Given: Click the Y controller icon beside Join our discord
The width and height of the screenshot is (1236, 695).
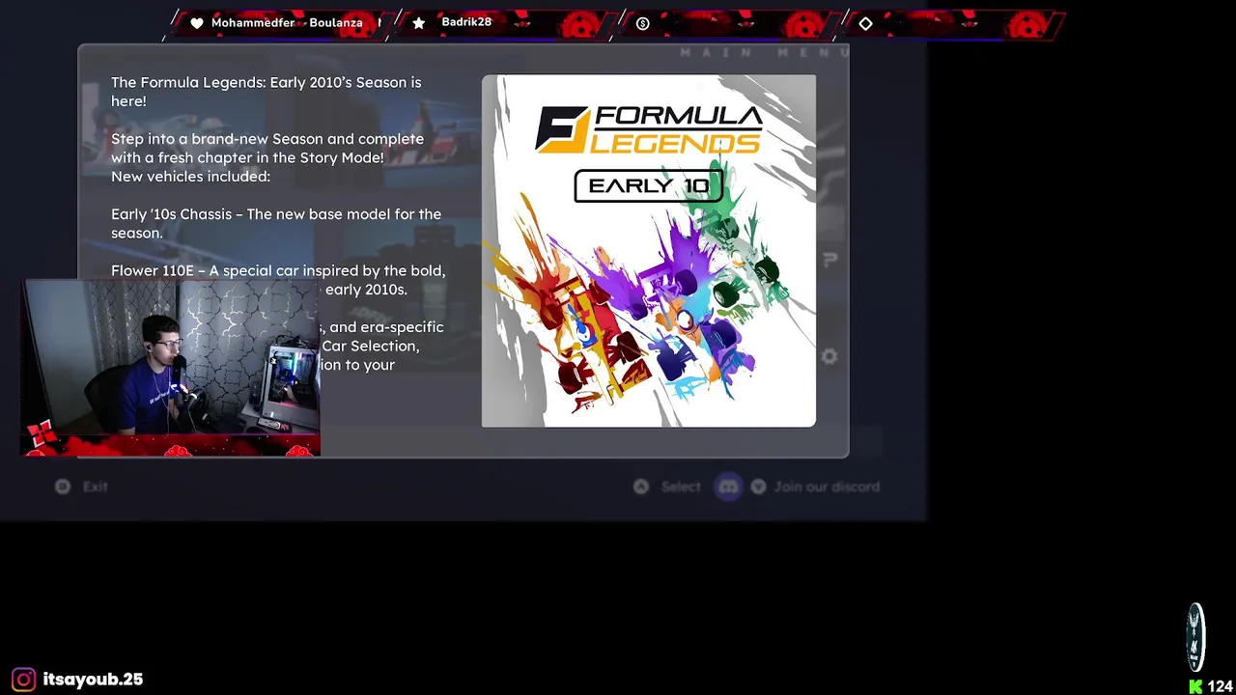Looking at the screenshot, I should (758, 486).
